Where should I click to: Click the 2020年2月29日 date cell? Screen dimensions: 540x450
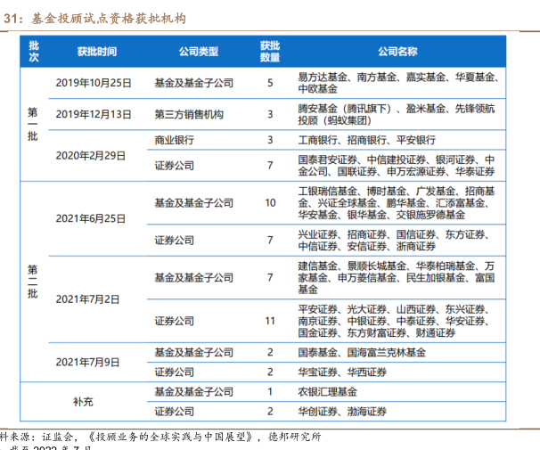click(93, 154)
